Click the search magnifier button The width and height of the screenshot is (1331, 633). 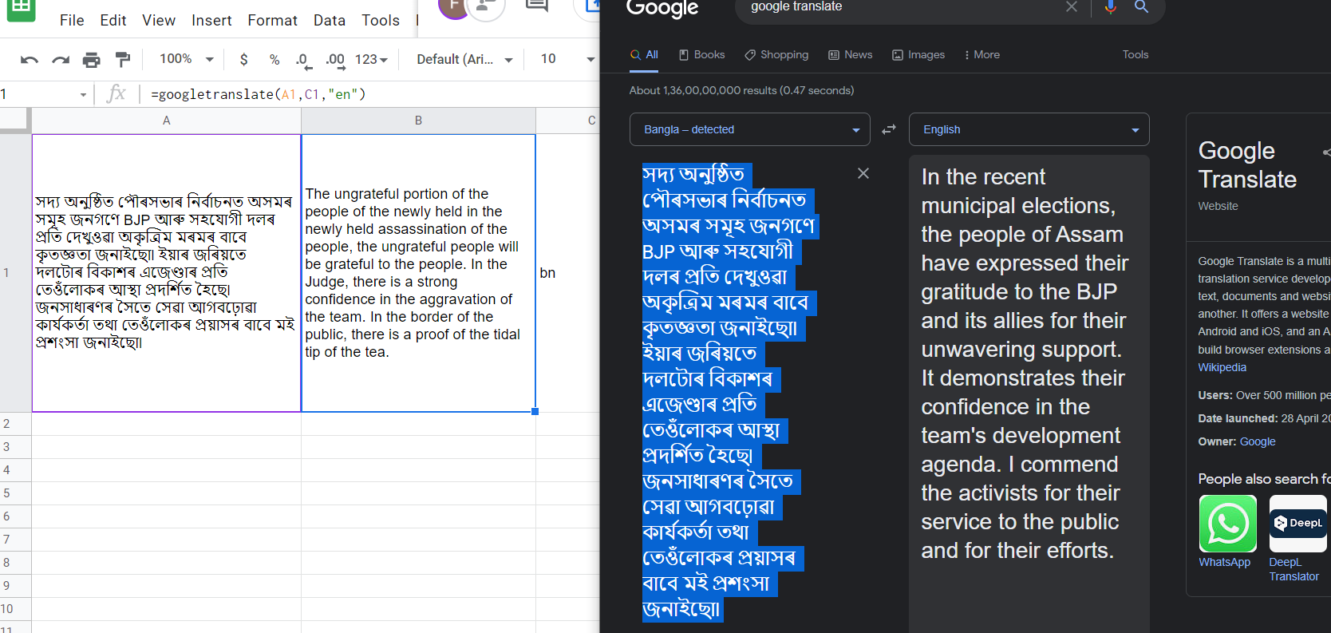1142,7
